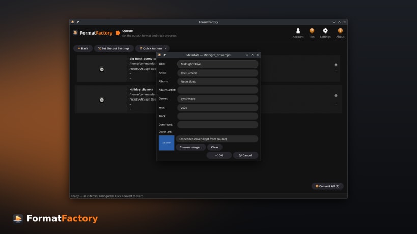
Task: Focus the Genre field containing Synthwave
Action: 217,99
